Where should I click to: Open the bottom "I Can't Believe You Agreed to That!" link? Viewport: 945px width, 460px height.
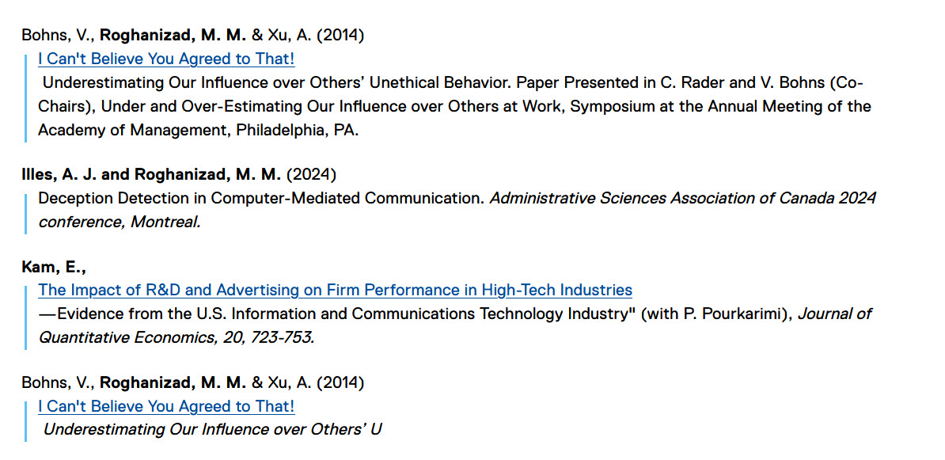(166, 406)
